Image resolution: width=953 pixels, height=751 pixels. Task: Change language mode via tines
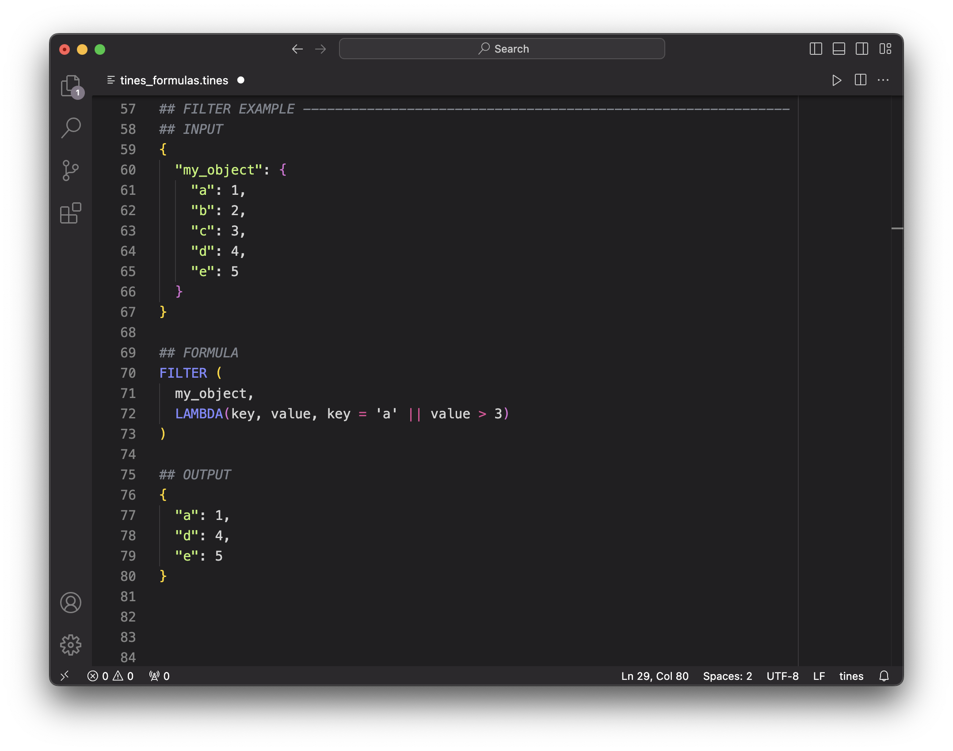coord(851,676)
